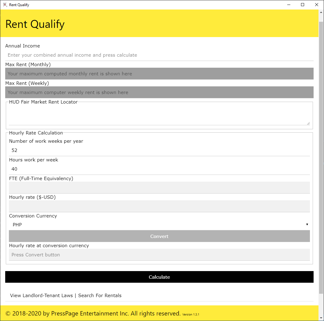
Task: Click the HUD Fair Market Rent Locator text area
Action: point(159,115)
